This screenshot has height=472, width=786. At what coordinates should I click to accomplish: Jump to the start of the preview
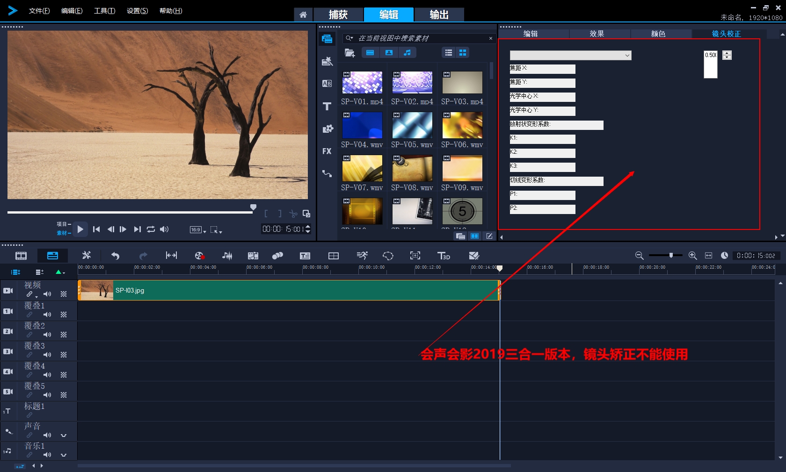pos(96,229)
